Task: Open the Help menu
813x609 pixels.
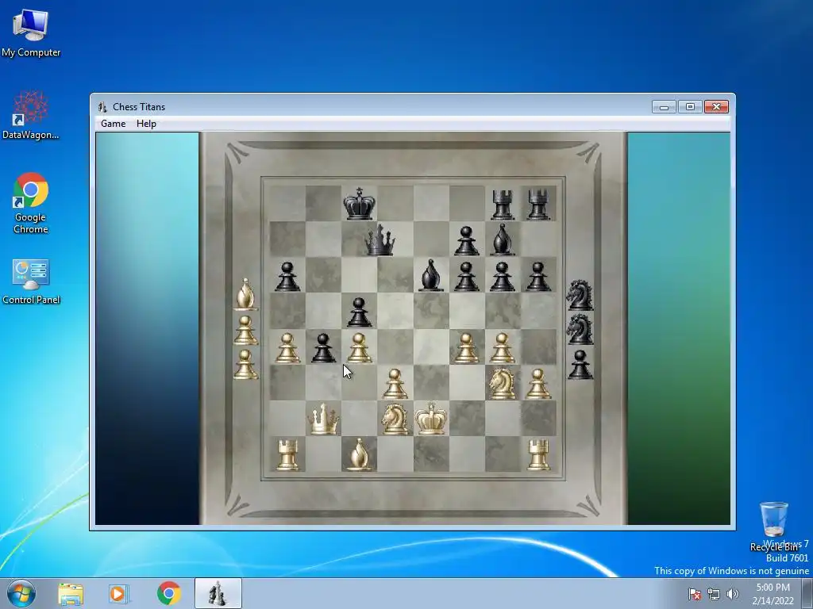Action: [x=146, y=124]
